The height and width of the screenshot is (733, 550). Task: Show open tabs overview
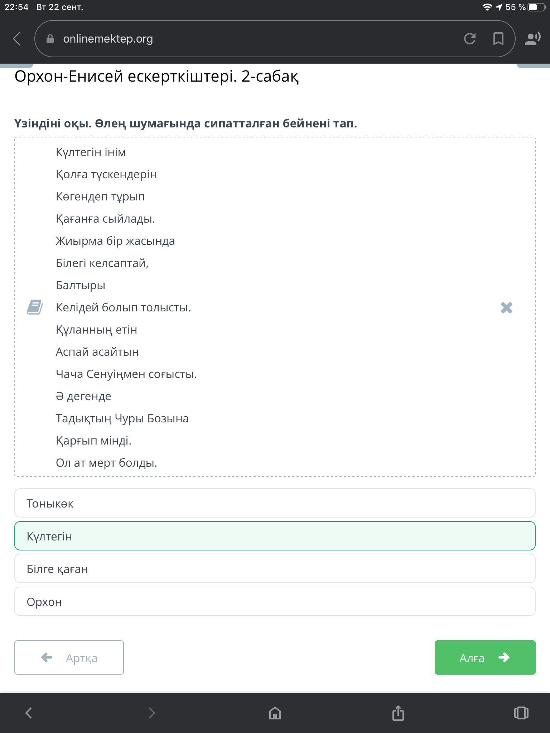pos(521,713)
